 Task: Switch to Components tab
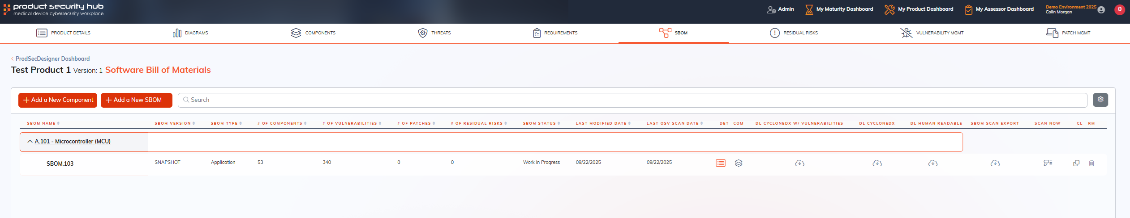[313, 33]
